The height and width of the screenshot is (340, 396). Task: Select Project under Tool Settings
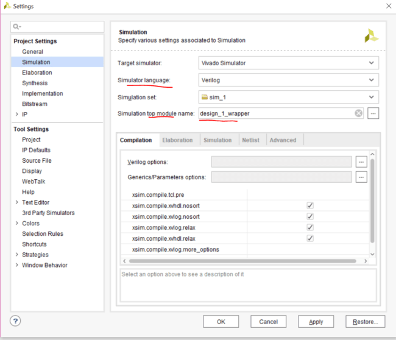31,140
